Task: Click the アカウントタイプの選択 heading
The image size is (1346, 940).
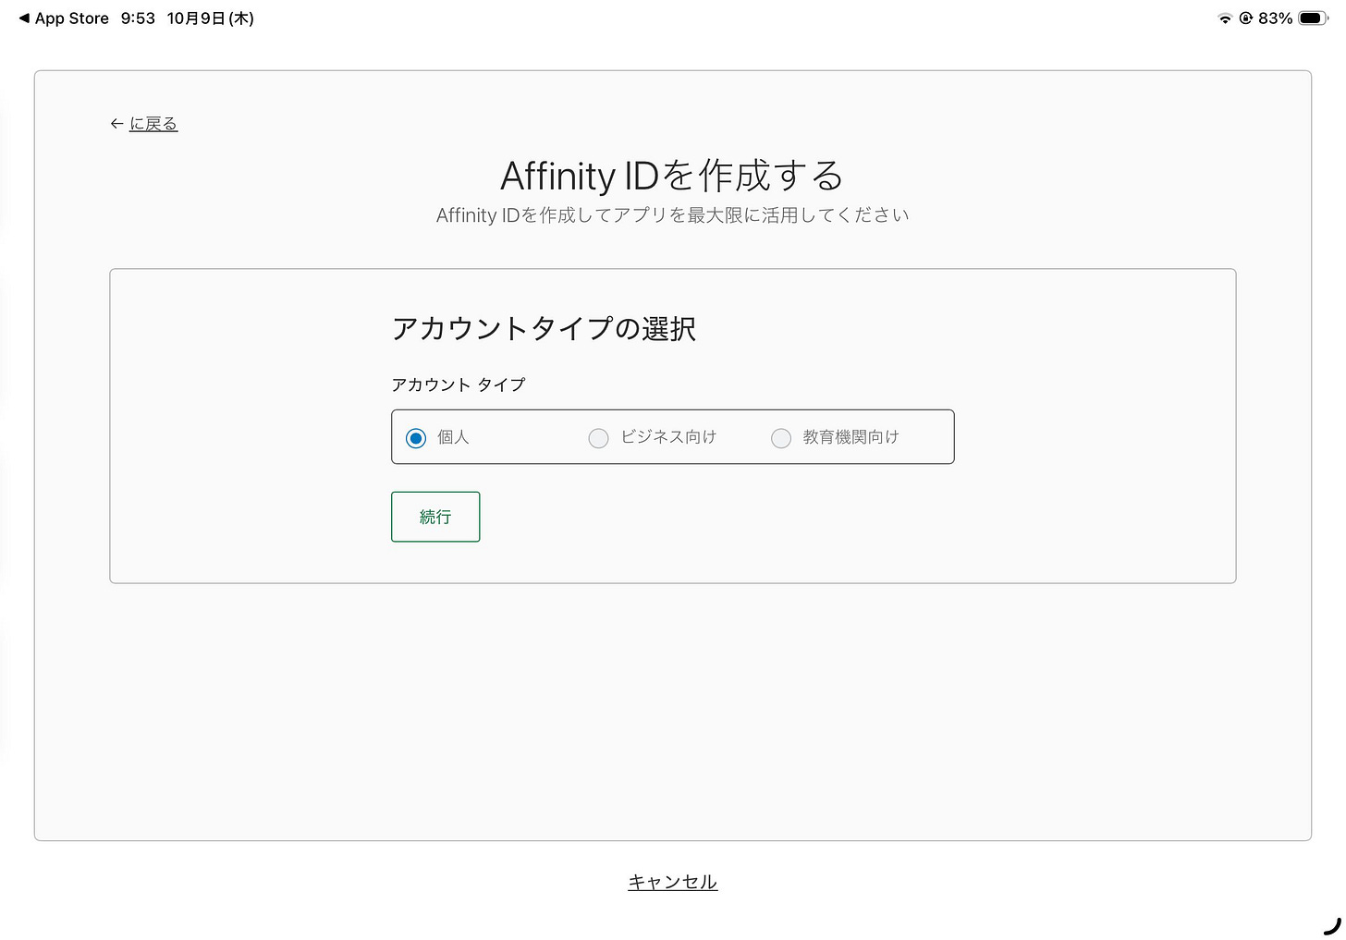Action: [x=544, y=329]
